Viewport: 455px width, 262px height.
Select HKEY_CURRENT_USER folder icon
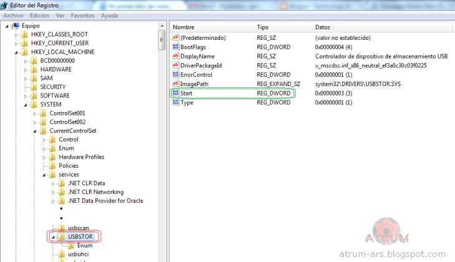pos(25,43)
